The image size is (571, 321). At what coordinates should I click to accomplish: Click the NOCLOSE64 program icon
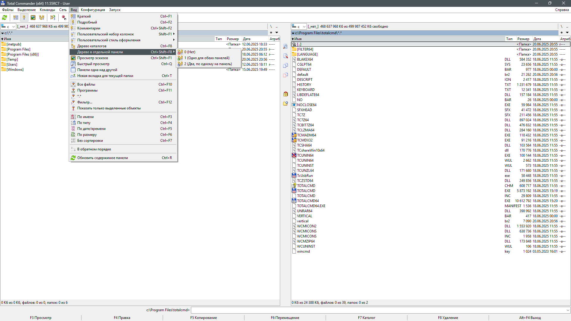tap(294, 105)
